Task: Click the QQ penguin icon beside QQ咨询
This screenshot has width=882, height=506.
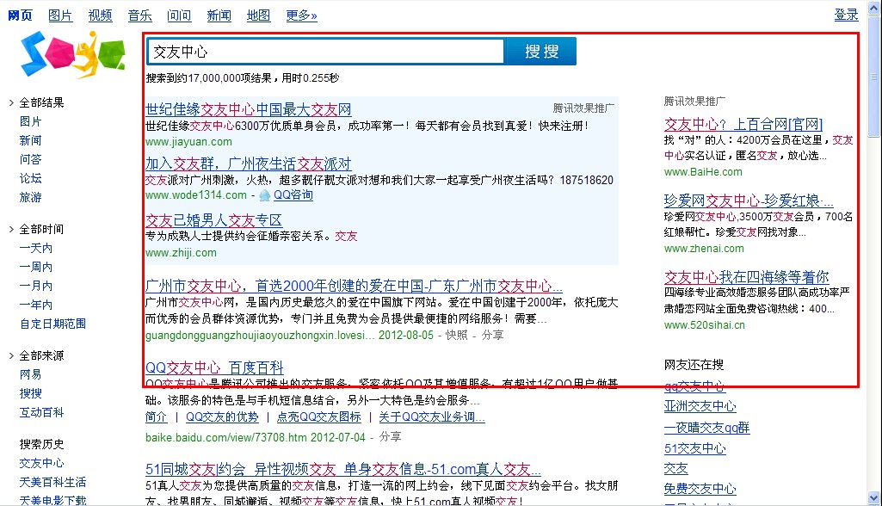Action: [264, 195]
